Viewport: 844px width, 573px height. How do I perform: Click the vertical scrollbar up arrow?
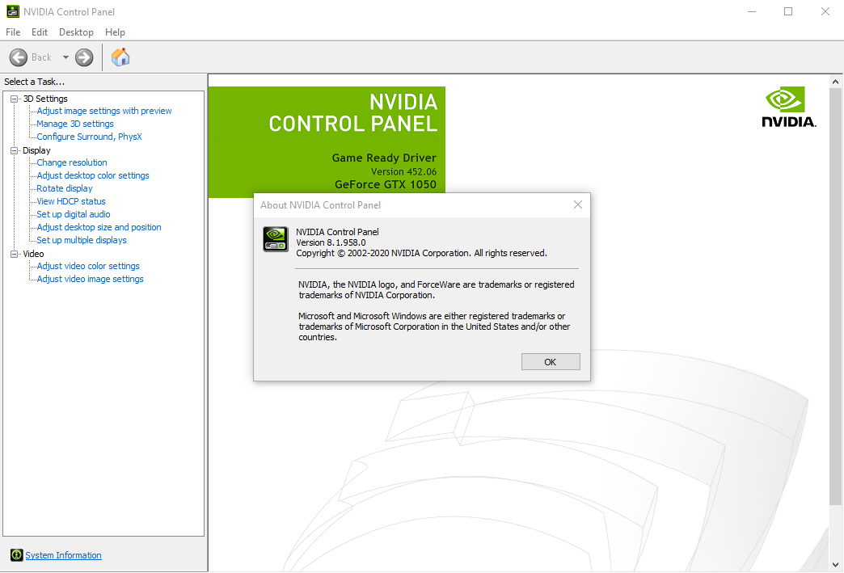[835, 82]
